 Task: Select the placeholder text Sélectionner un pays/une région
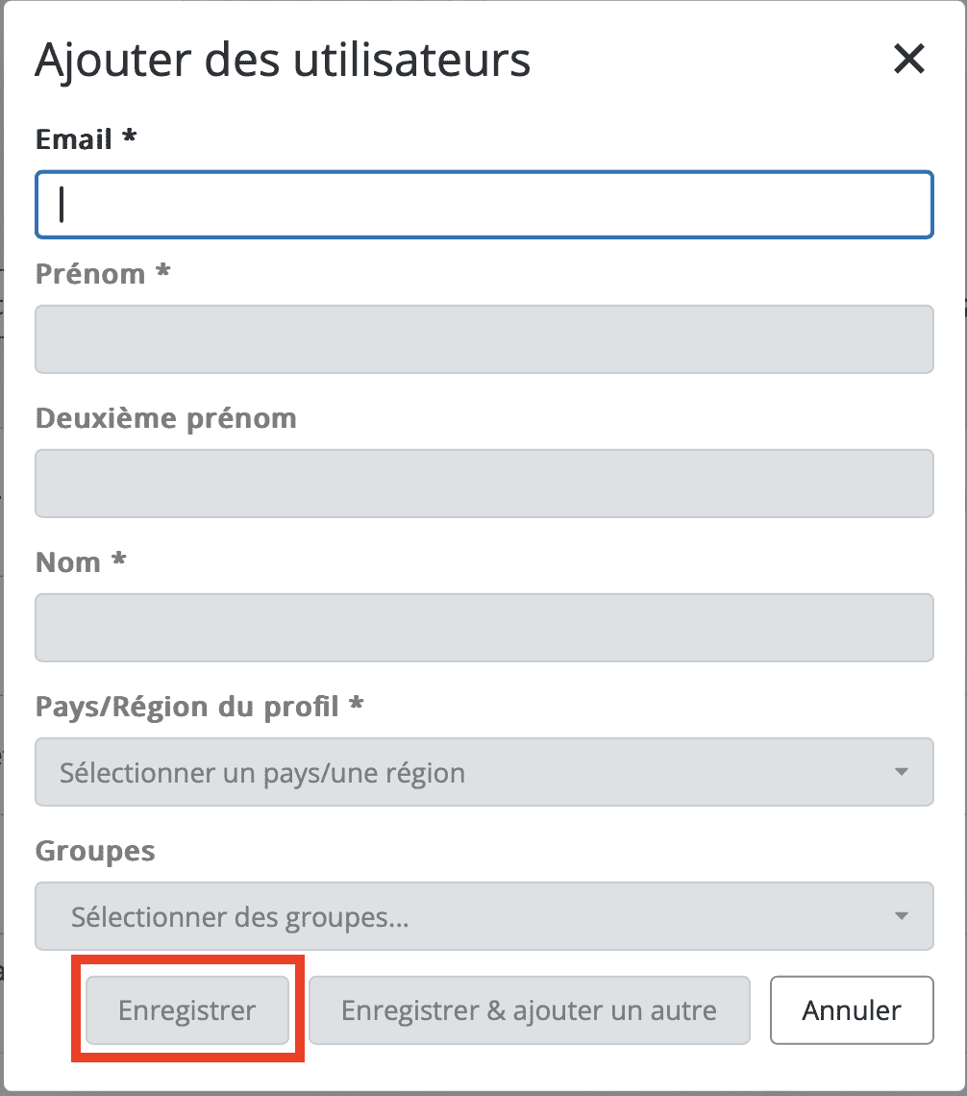click(x=262, y=773)
